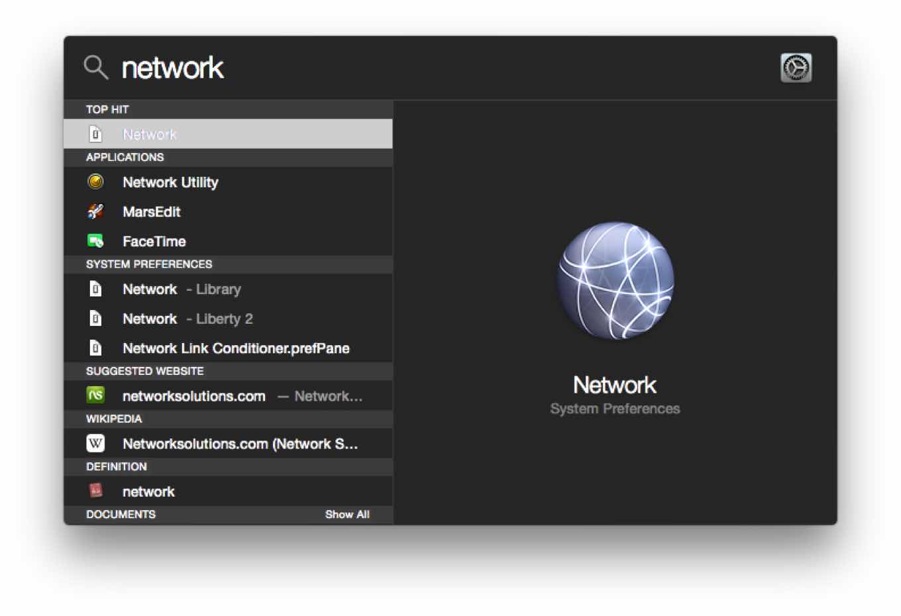Select Network - Liberty 2 preference result

[x=228, y=319]
